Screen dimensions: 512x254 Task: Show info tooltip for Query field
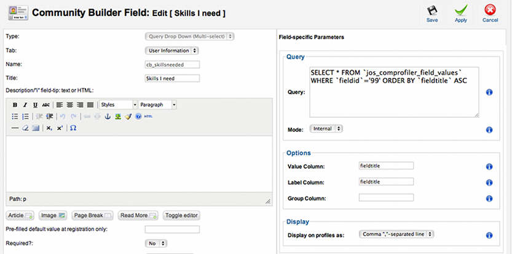click(489, 92)
